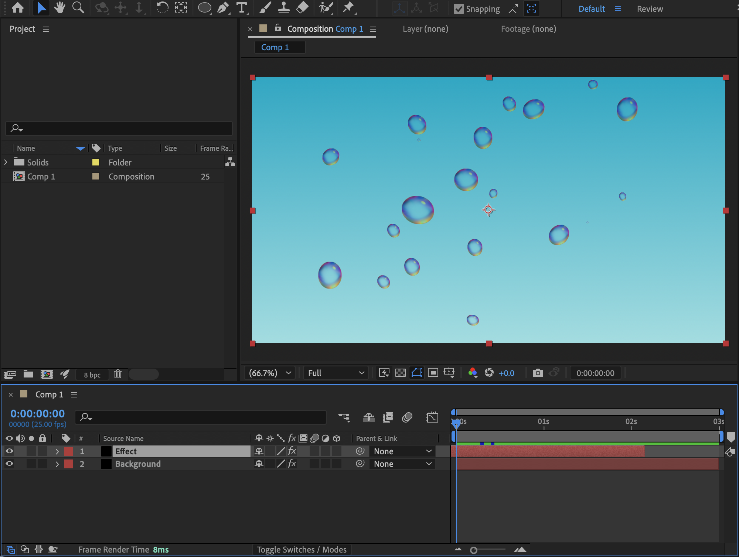Open the Full resolution dropdown

tap(336, 373)
